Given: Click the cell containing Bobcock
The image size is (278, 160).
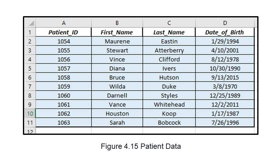Looking at the screenshot, I should click(x=169, y=123).
